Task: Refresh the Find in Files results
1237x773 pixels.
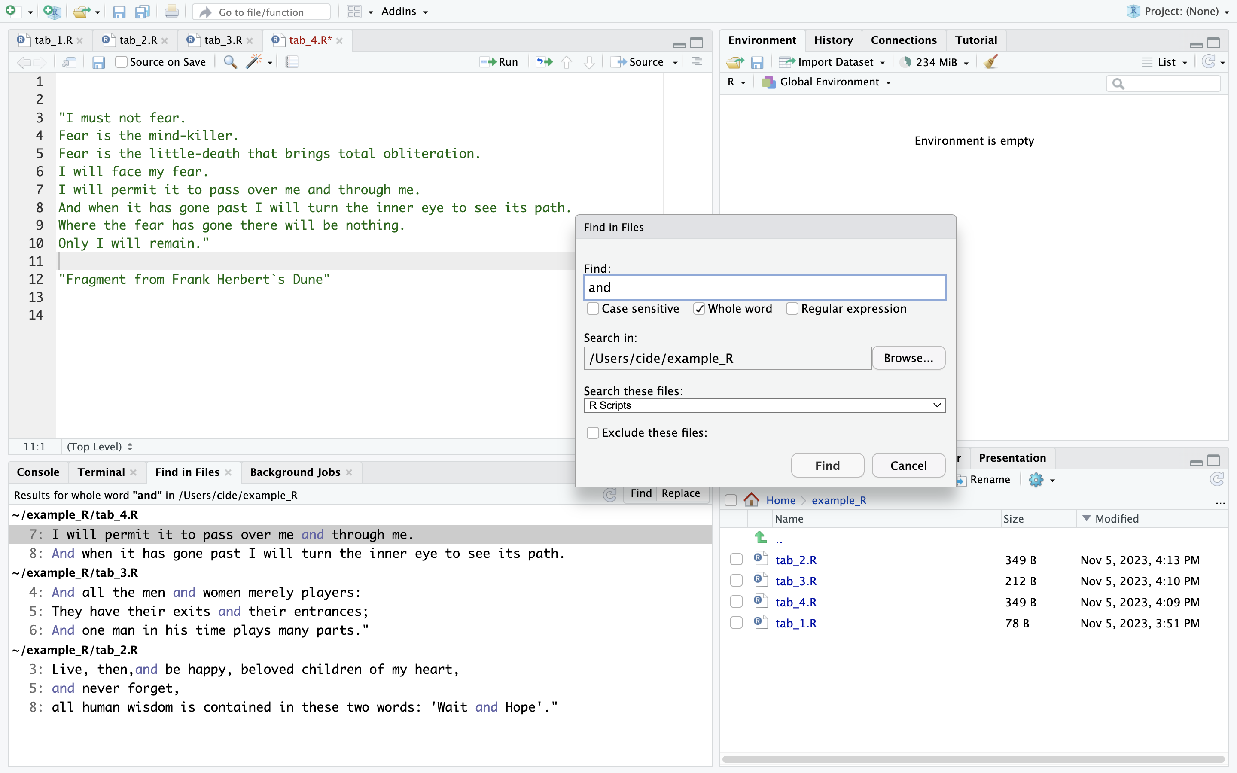Action: 610,494
